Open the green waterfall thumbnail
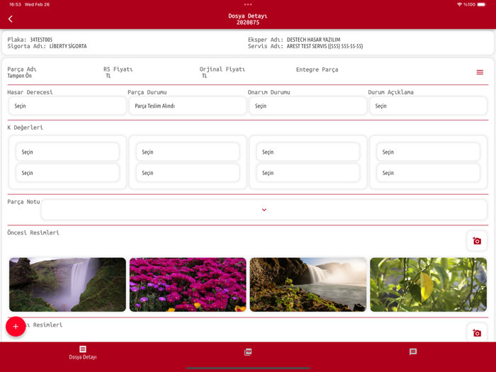The height and width of the screenshot is (372, 496). coord(67,284)
